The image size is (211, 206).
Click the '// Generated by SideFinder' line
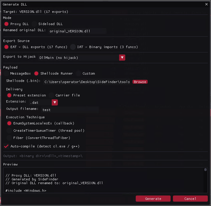click(32, 179)
